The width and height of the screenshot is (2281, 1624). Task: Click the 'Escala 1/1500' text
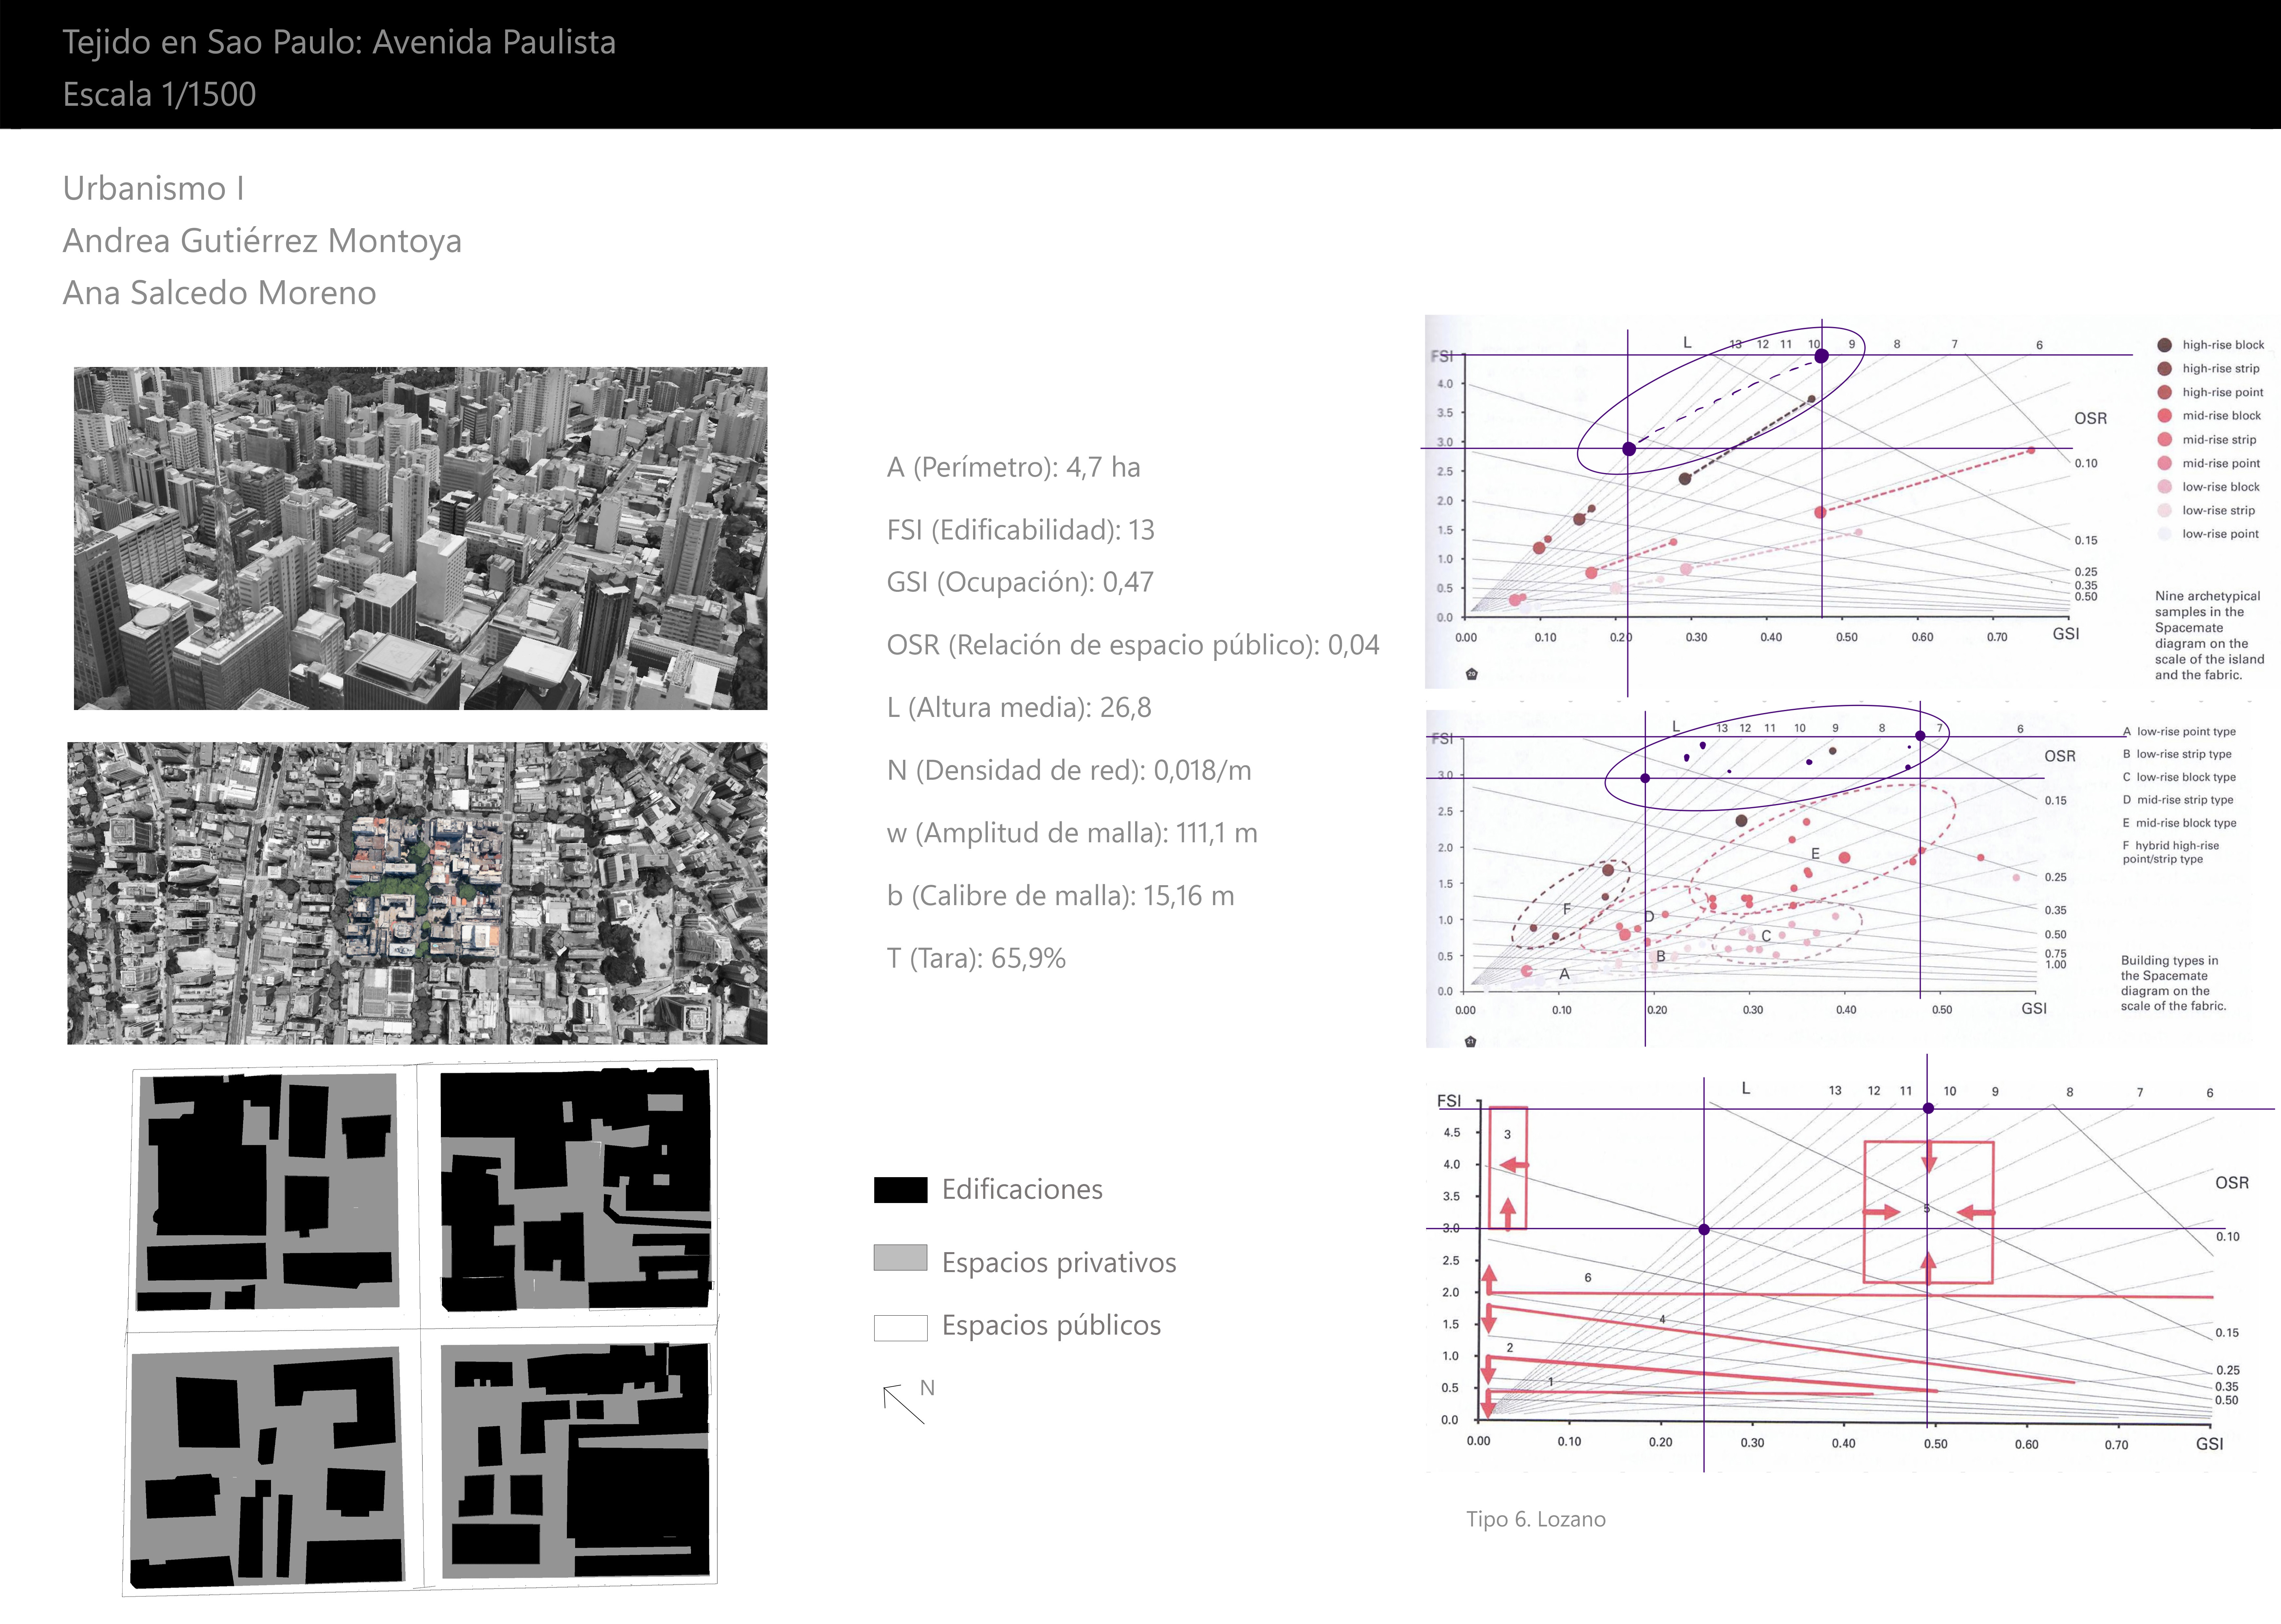159,94
